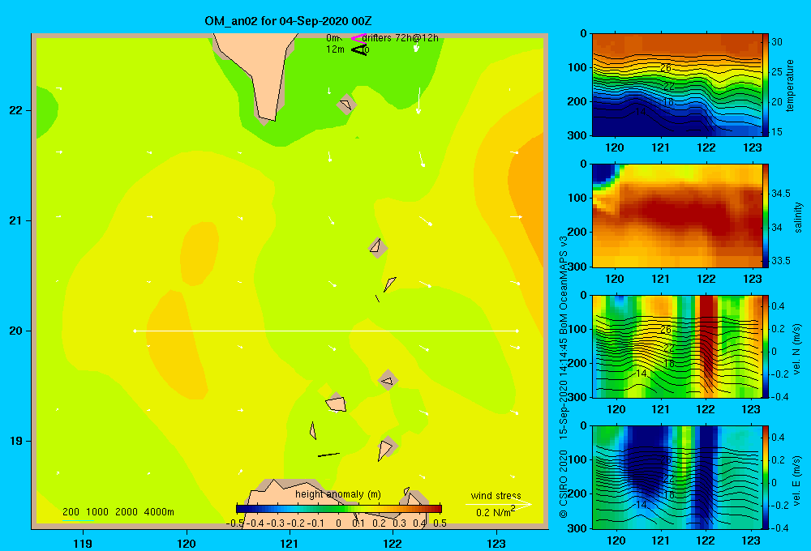Click the "26" contour label in the temperature panel

pos(666,68)
